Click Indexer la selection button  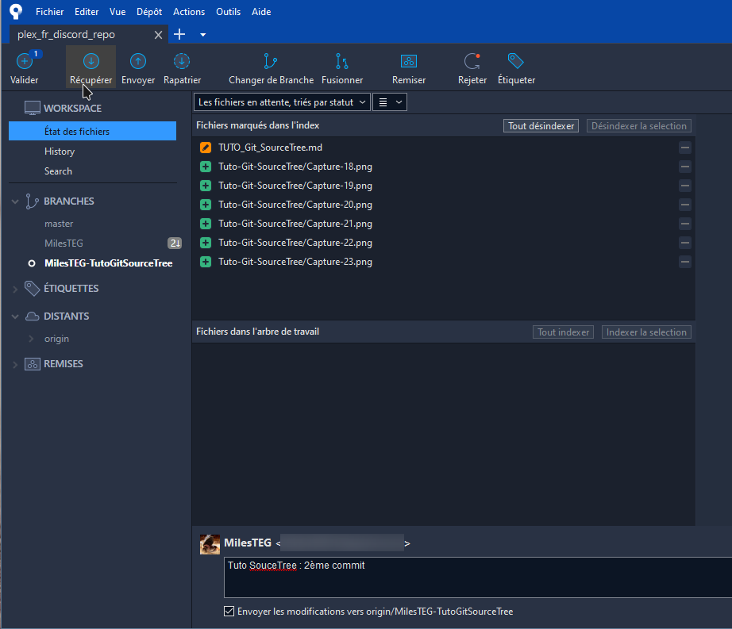(x=646, y=332)
